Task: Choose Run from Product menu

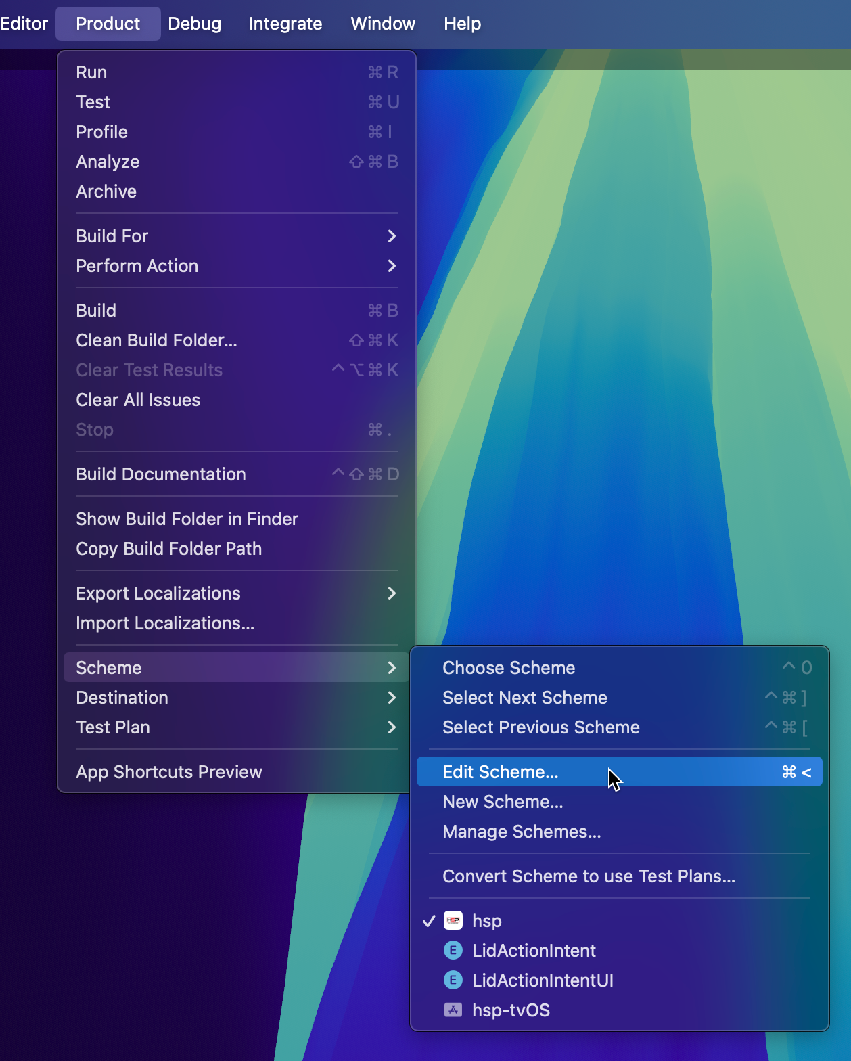Action: (237, 72)
